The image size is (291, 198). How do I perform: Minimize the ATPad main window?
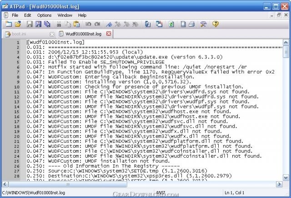point(267,6)
